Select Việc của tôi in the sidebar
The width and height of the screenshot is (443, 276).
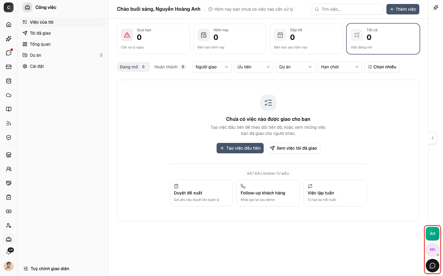coord(63,22)
